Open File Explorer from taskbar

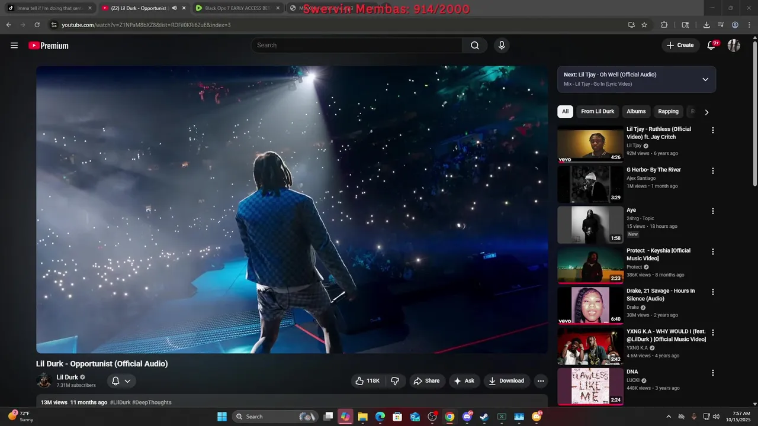click(x=362, y=417)
